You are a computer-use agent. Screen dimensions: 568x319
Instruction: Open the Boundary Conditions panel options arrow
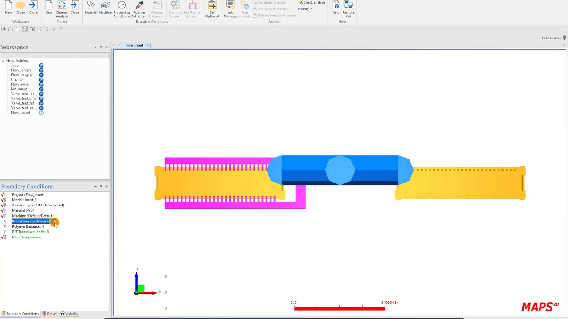coord(95,187)
